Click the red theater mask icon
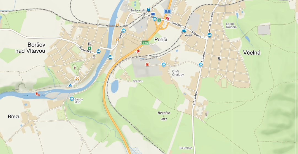The image size is (298, 154). pyautogui.click(x=168, y=18)
